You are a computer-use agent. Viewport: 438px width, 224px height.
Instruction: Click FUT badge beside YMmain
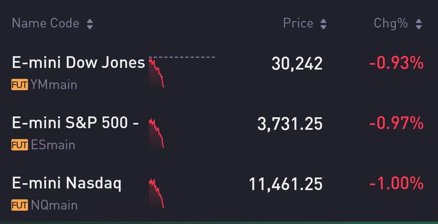coord(19,85)
